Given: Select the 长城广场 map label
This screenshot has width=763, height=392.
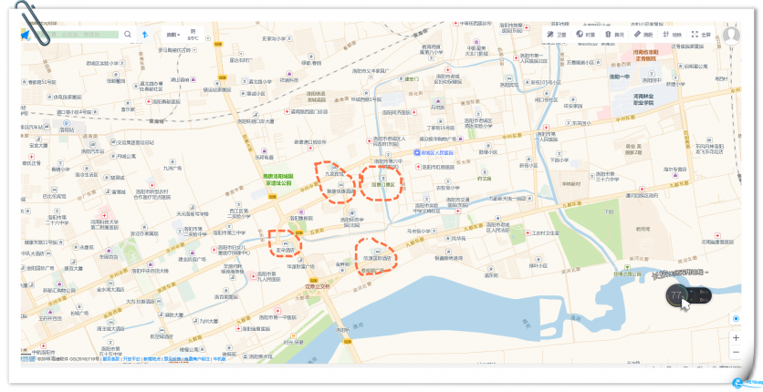Looking at the screenshot, I should 79,314.
